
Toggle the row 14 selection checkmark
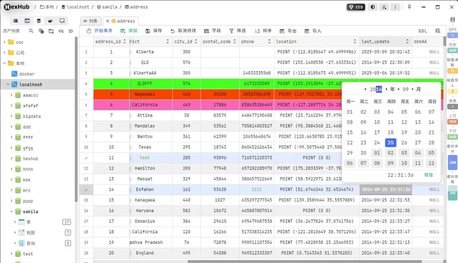(86, 189)
